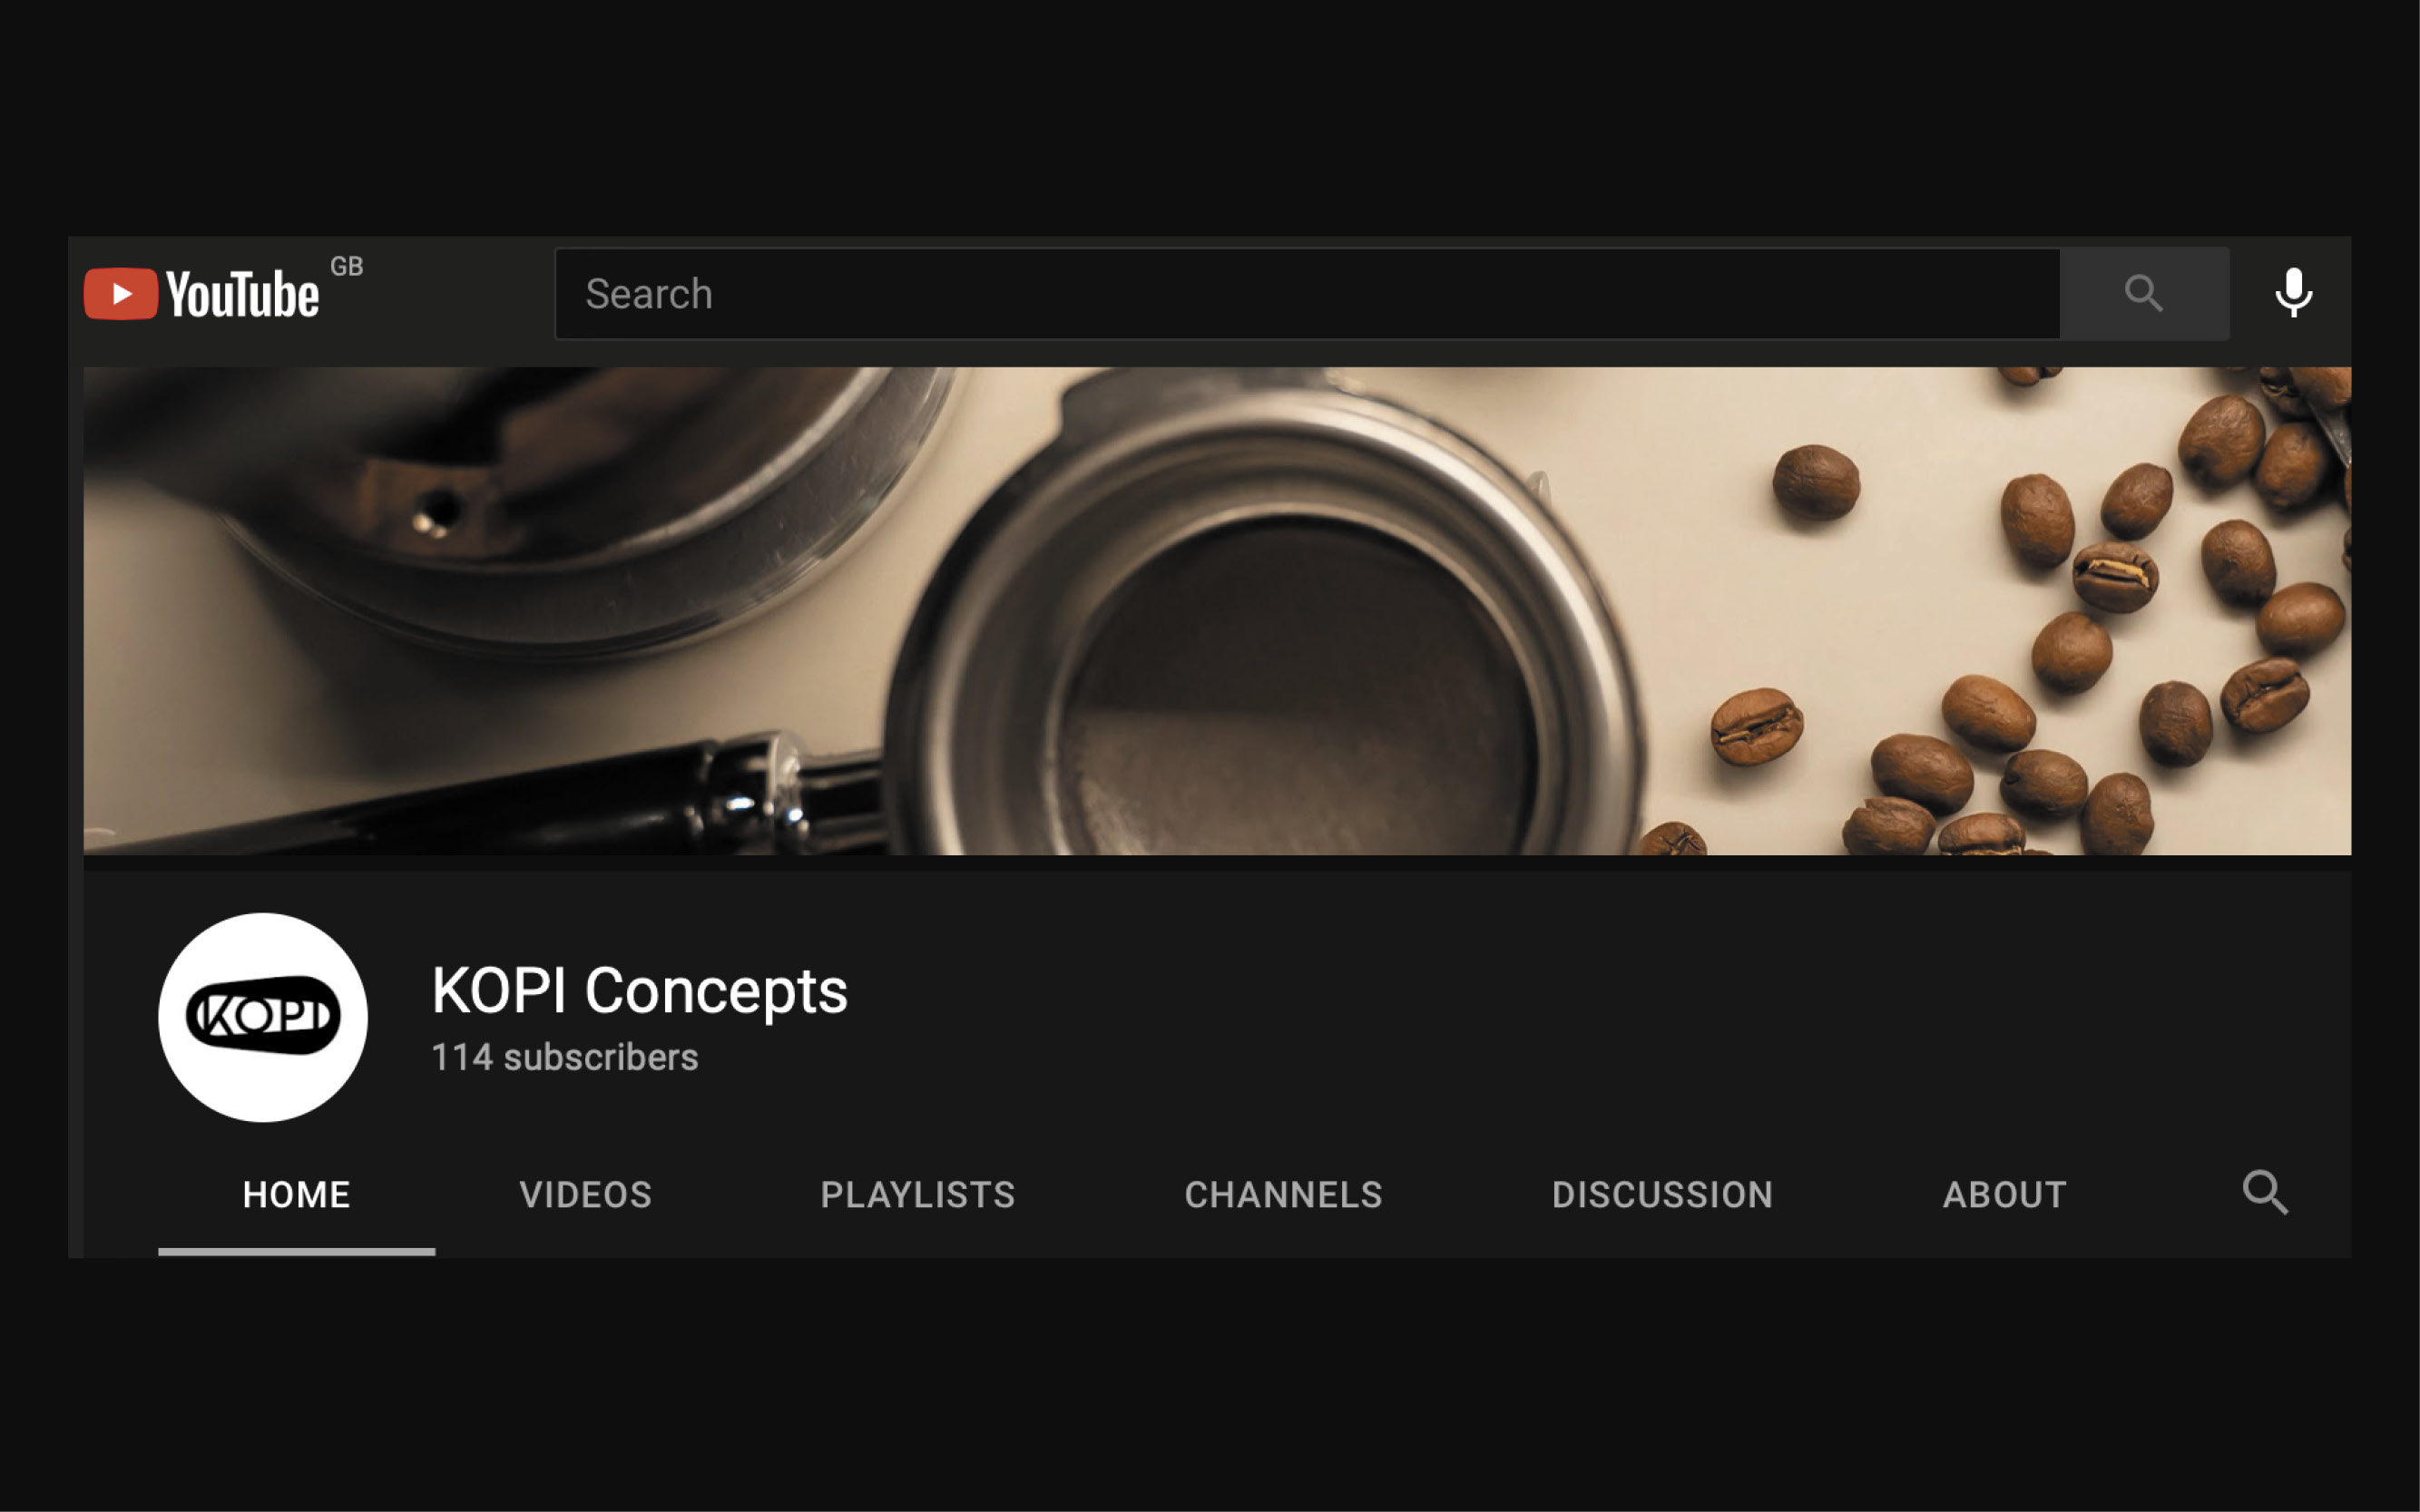Open the DISCUSSION tab
The width and height of the screenshot is (2420, 1512).
pos(1661,1195)
